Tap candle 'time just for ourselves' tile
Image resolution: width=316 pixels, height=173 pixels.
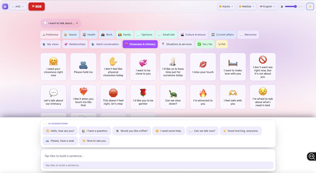(x=173, y=67)
